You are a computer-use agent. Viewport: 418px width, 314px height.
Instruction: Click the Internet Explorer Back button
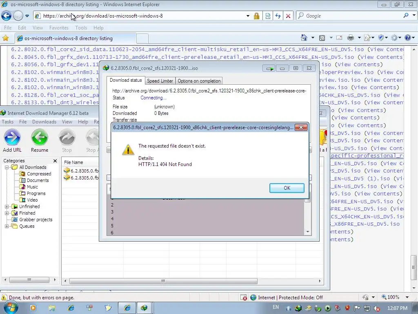pyautogui.click(x=7, y=16)
